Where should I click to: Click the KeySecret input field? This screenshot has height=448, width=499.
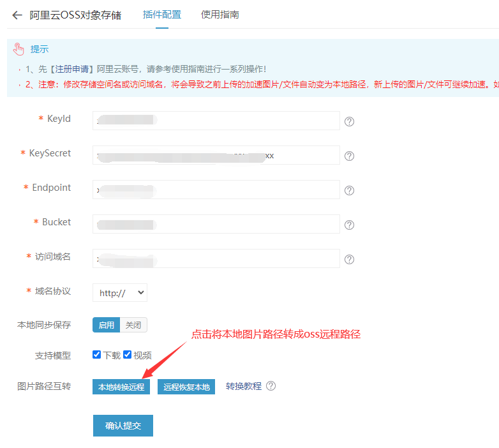[216, 155]
